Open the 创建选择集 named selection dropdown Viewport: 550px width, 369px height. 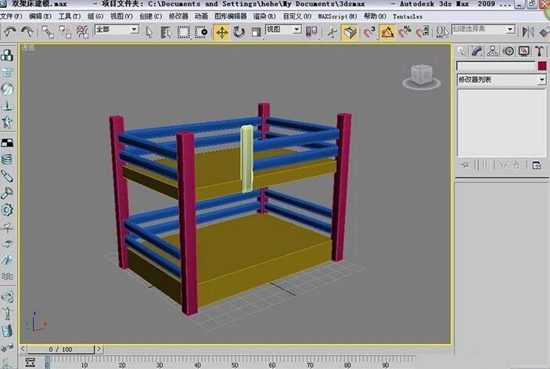click(483, 29)
